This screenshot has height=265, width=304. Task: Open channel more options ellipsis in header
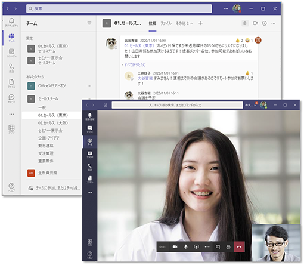[x=274, y=23]
